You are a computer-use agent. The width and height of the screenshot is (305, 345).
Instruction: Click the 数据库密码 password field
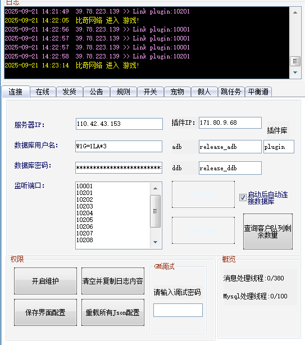click(119, 168)
